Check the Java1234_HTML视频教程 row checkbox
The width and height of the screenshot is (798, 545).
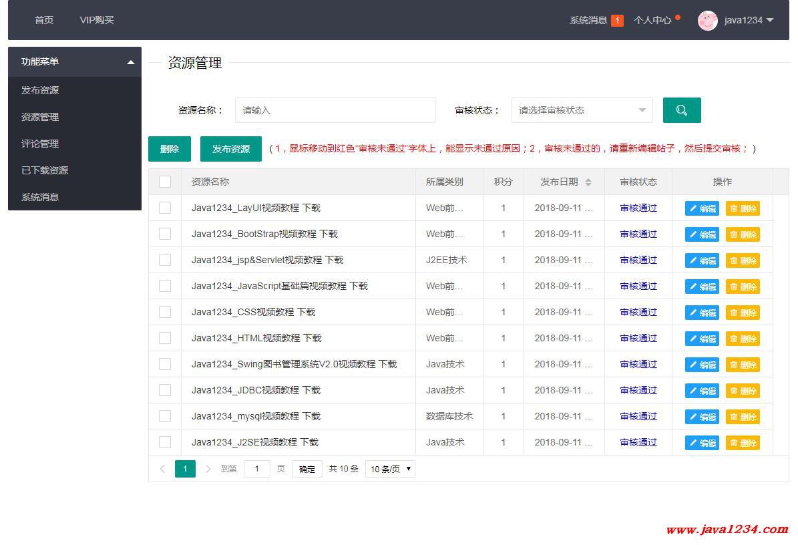click(165, 338)
